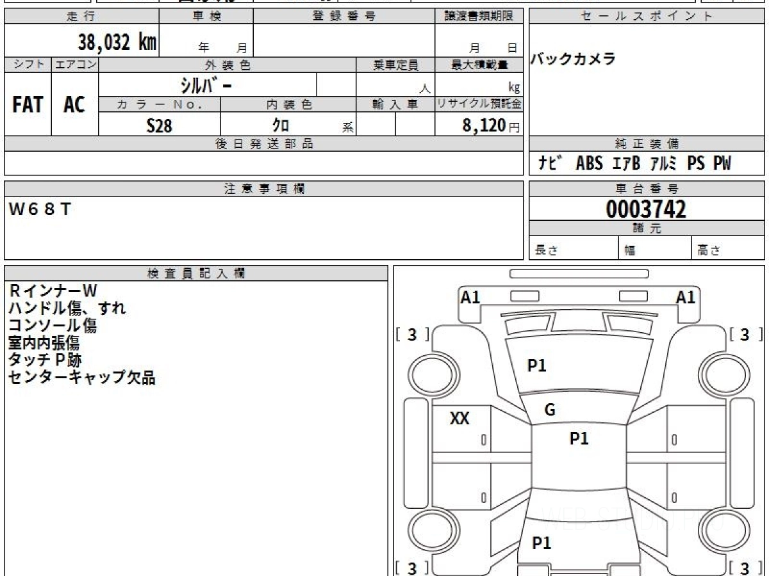The height and width of the screenshot is (576, 769).
Task: Select ABS in the equipment list
Action: (x=589, y=164)
